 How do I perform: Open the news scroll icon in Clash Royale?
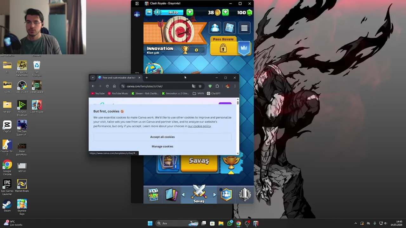tap(230, 28)
